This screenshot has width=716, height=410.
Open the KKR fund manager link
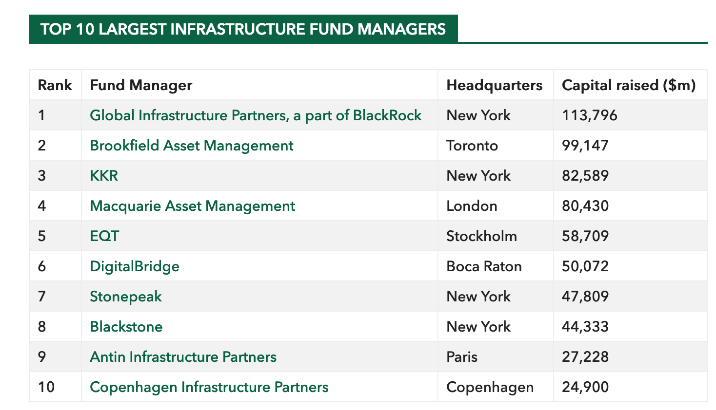tap(104, 176)
